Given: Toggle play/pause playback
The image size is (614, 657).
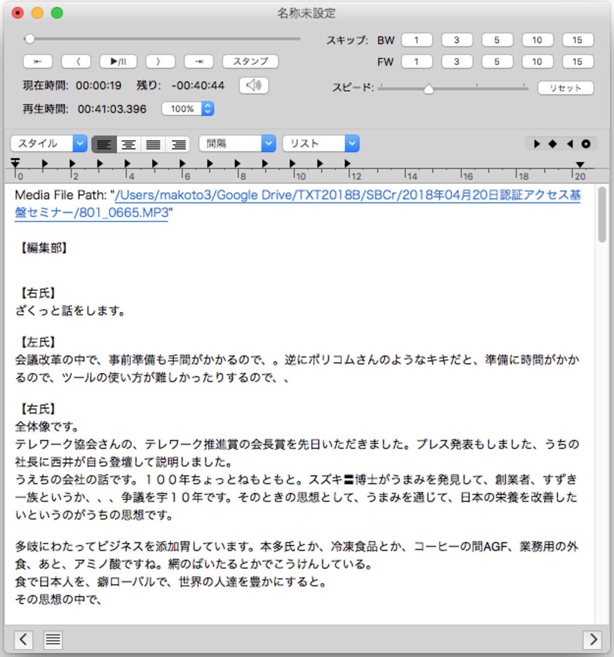Looking at the screenshot, I should pos(118,61).
